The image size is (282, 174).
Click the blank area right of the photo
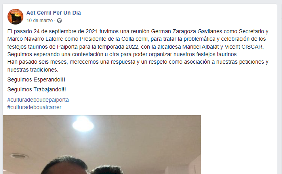[x=239, y=145]
